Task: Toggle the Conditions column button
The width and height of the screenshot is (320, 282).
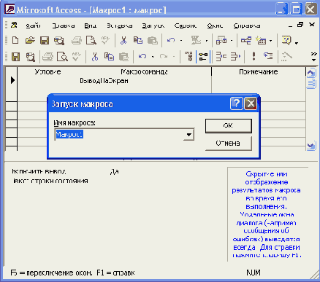Action: point(203,57)
